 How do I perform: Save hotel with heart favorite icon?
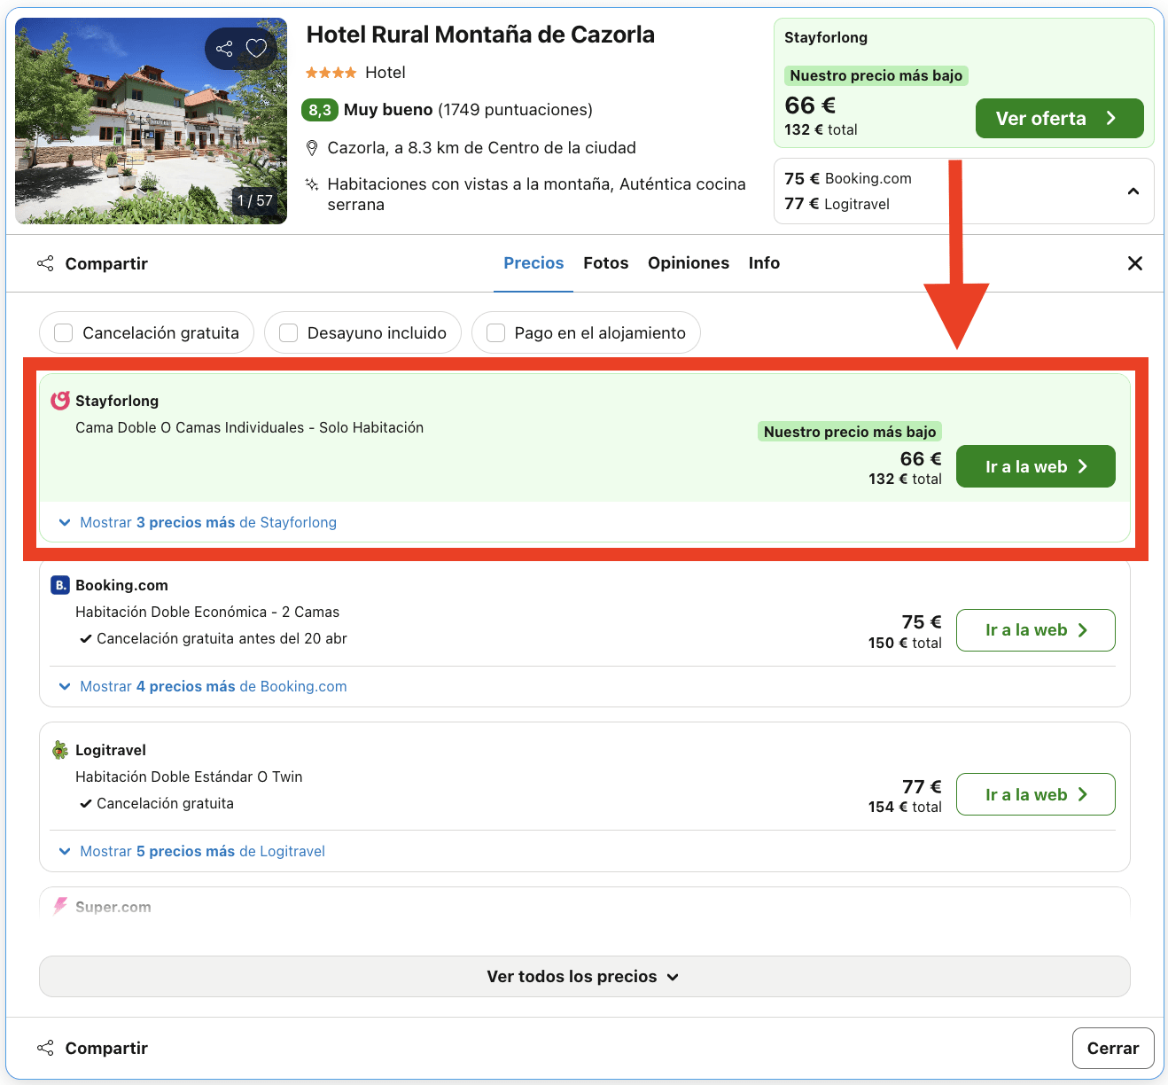[x=256, y=49]
